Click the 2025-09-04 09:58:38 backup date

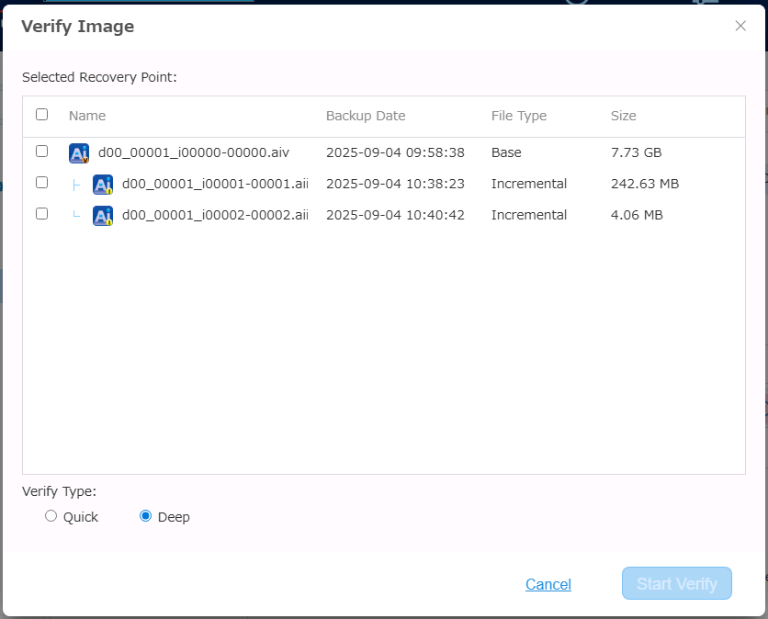395,152
